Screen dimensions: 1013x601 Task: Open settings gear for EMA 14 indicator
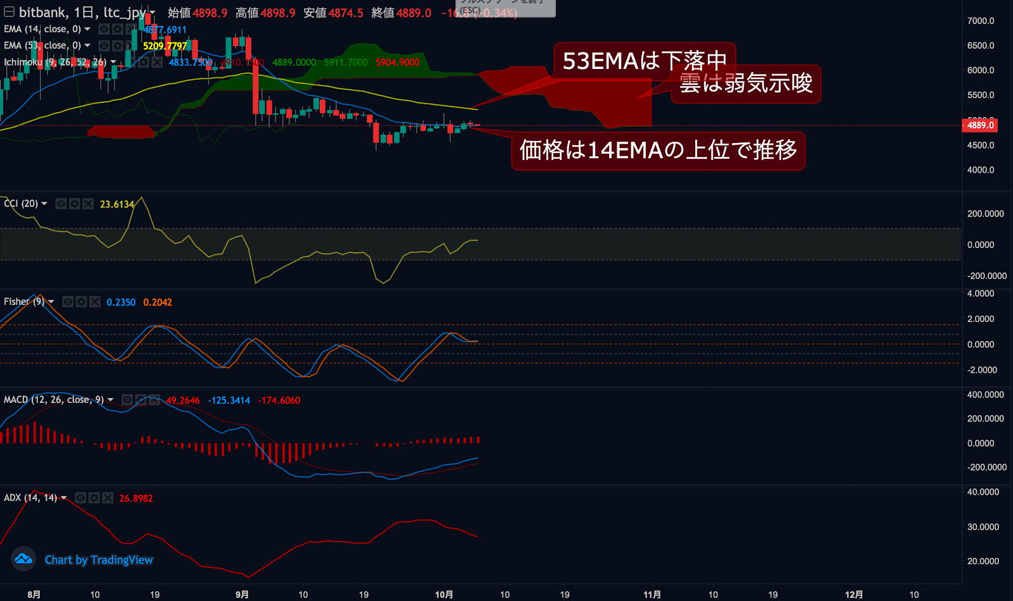pos(118,29)
